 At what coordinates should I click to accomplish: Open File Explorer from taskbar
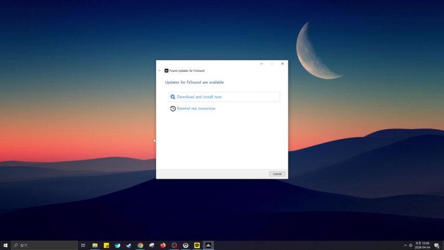coord(95,245)
